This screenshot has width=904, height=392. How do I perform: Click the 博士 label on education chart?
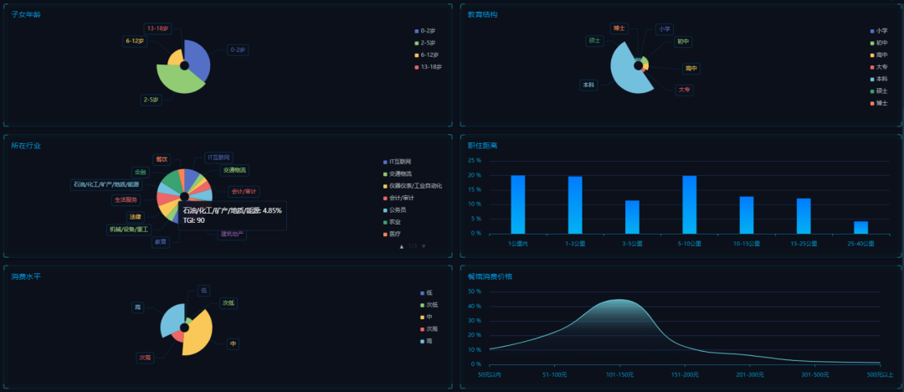pos(619,28)
